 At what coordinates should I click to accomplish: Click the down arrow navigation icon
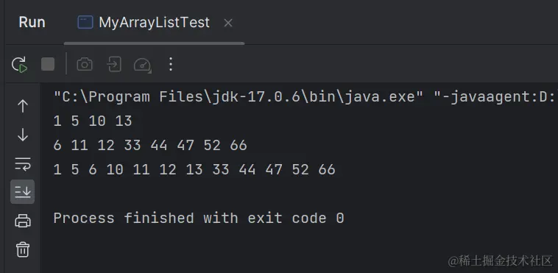23,135
